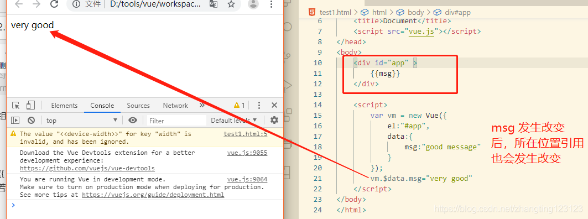
Task: Toggle the DevTools device toolbar
Action: click(x=30, y=106)
